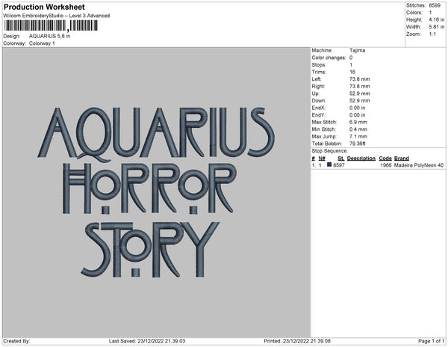
Task: Click the Left value 73.8 mm
Action: pos(359,79)
